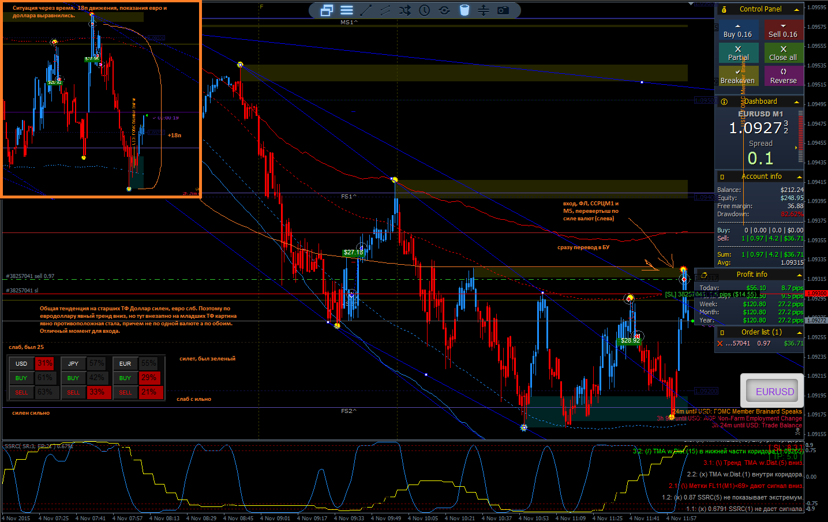828x522 pixels.
Task: Collapse the Profit info section
Action: 799,275
